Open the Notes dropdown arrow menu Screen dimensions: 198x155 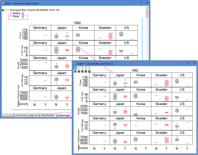point(22,13)
